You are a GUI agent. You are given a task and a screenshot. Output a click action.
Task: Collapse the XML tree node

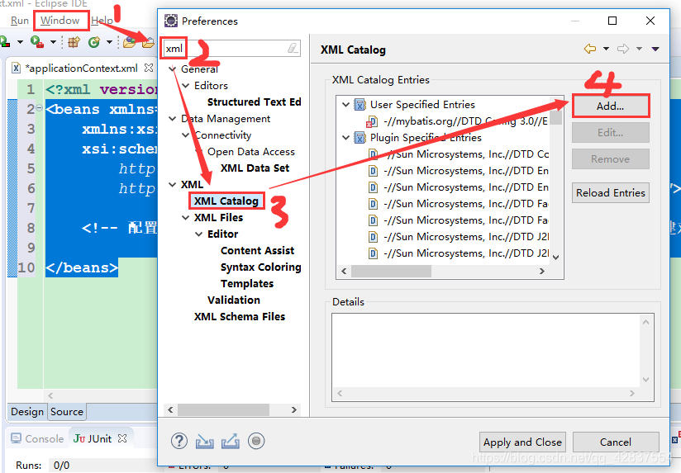(x=173, y=184)
